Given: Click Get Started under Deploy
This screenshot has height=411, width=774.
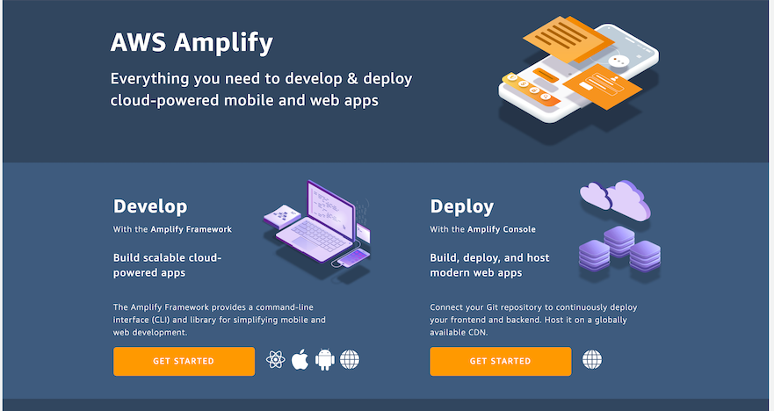Looking at the screenshot, I should pos(501,361).
